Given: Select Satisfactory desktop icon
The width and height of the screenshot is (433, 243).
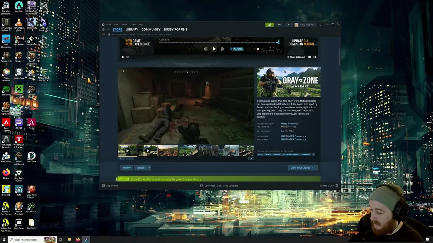Looking at the screenshot, I should pos(19,74).
